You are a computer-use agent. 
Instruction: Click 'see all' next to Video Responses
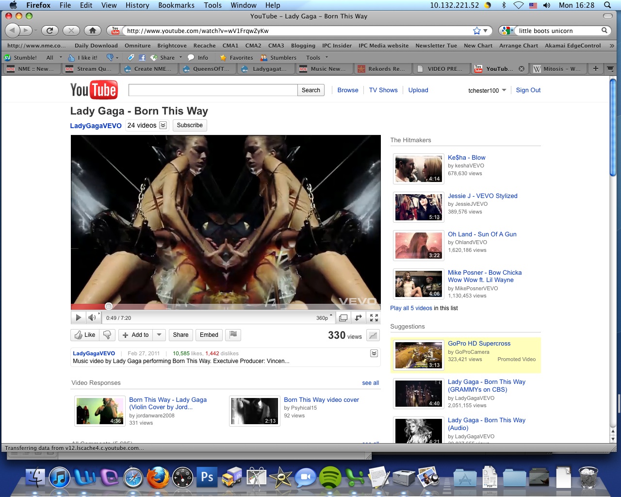pyautogui.click(x=370, y=382)
